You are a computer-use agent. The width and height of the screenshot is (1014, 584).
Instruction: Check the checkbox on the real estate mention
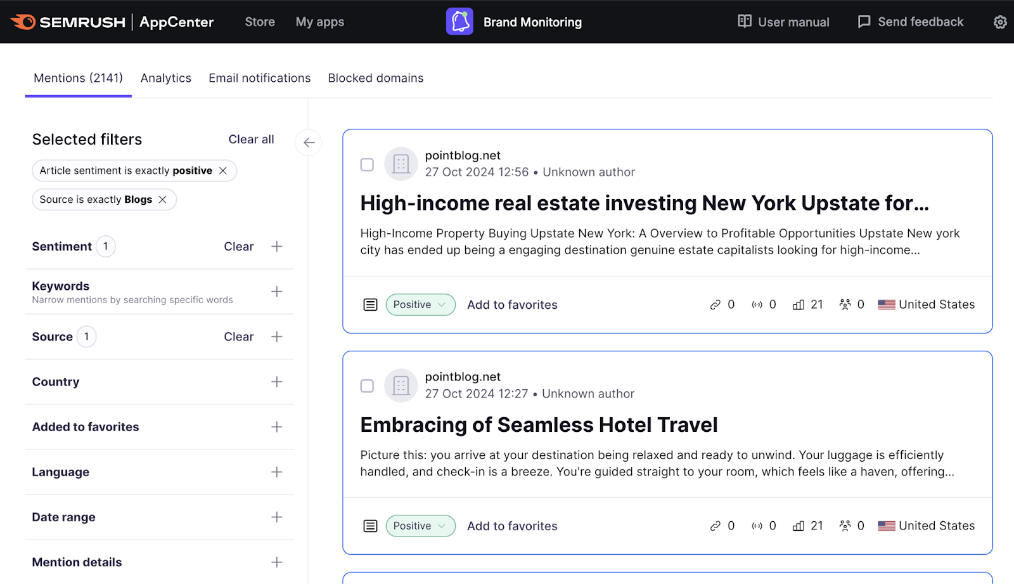tap(367, 164)
